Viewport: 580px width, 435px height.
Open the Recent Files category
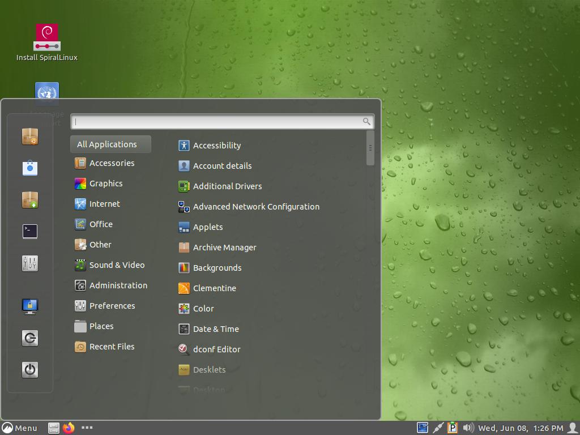(x=104, y=347)
